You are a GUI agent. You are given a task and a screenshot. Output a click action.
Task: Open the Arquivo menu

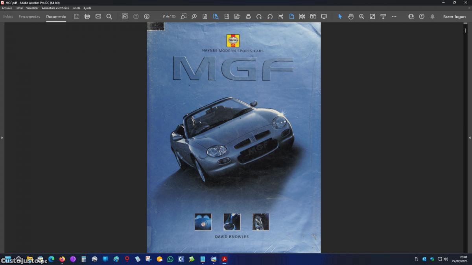(x=7, y=8)
